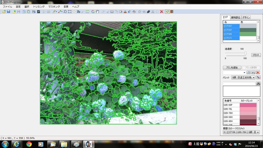Open the 選択 menu
Image resolution: width=263 pixels, height=148 pixels.
27,6
